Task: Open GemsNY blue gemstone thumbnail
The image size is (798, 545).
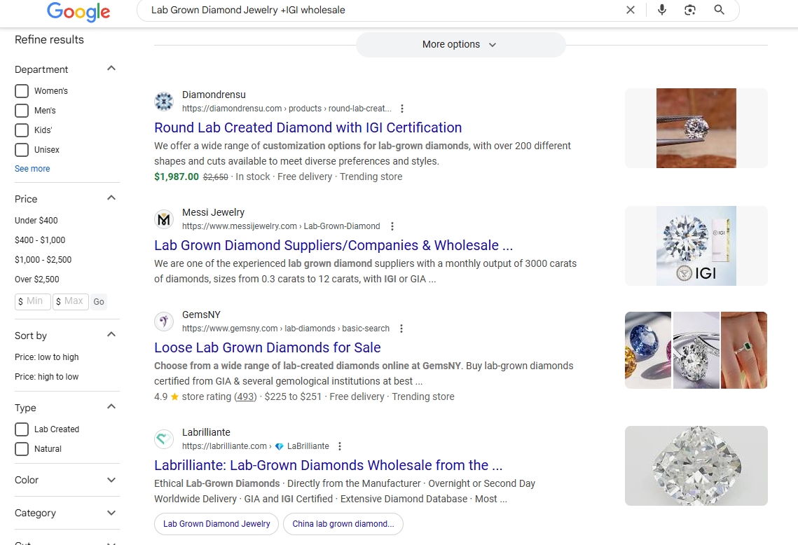Action: coord(647,350)
